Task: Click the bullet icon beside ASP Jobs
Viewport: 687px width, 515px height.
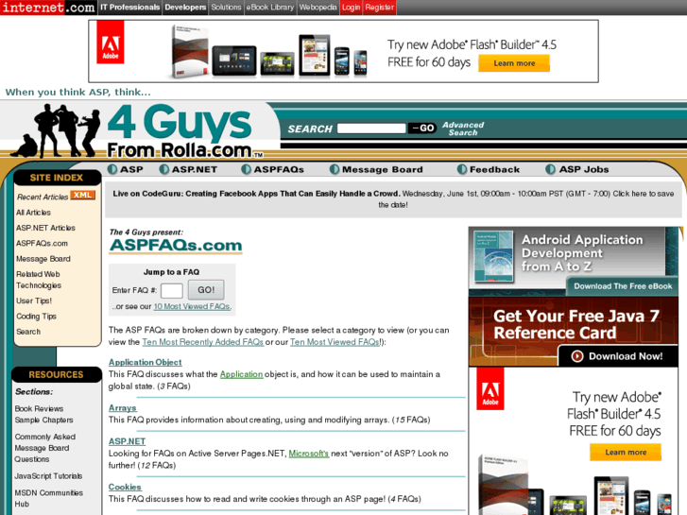Action: (550, 169)
